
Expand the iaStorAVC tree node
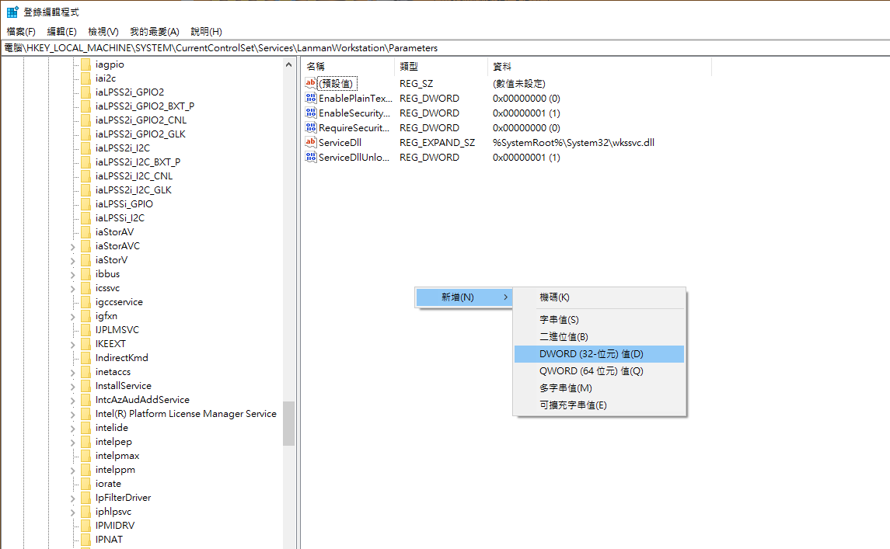point(72,246)
